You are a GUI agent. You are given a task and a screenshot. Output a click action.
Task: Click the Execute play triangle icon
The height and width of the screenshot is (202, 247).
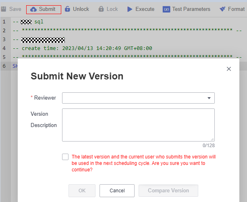click(130, 9)
